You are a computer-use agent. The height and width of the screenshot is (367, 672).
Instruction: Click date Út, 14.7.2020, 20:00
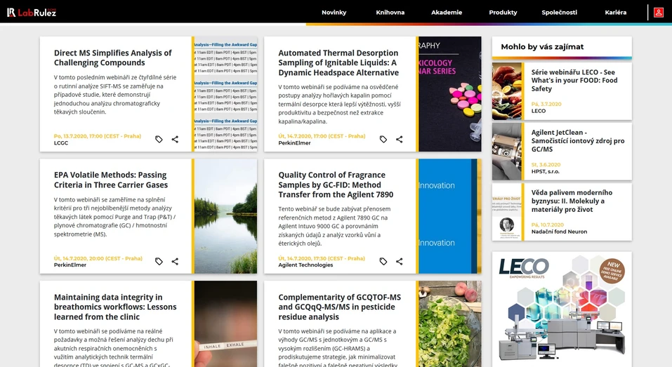(x=98, y=258)
